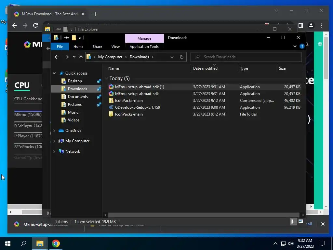Open a new Chrome tab
This screenshot has width=333, height=250.
95,14
